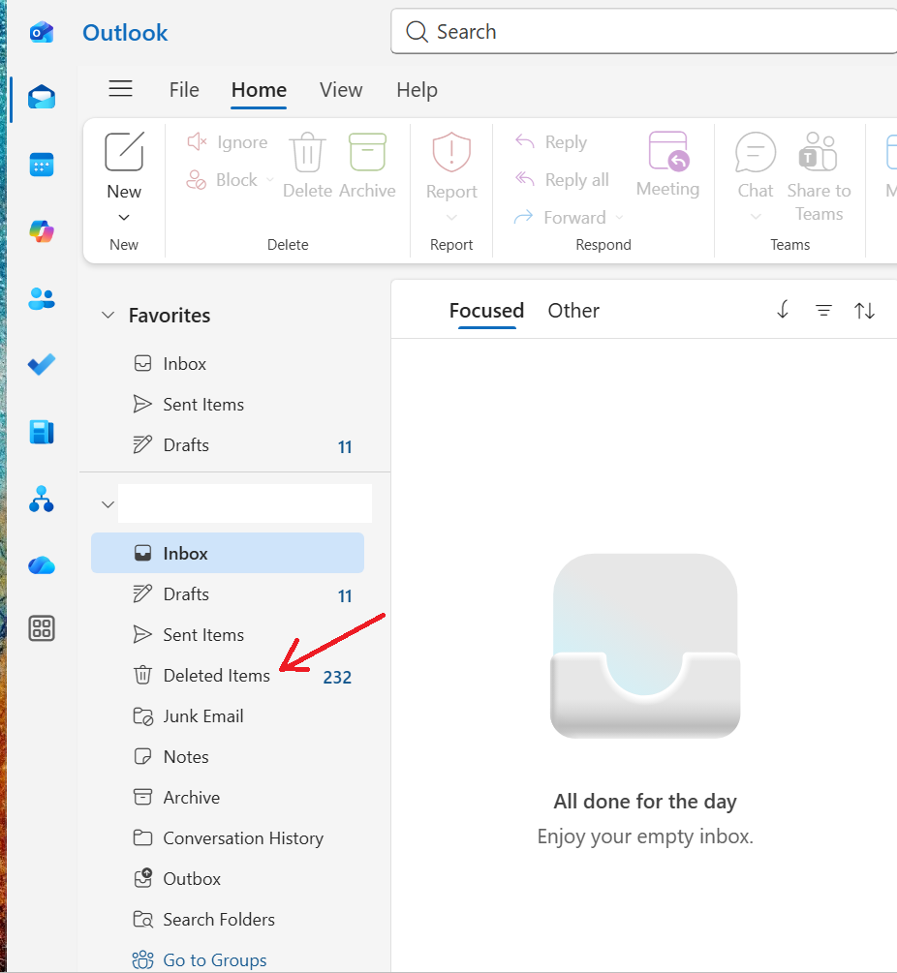Viewport: 897px width, 973px height.
Task: Click Forward in the Respond group
Action: click(x=560, y=217)
